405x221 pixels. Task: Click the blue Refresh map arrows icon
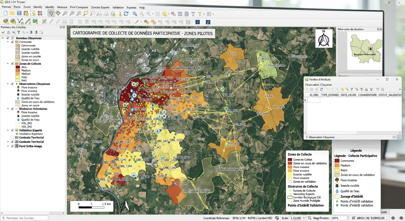tap(126, 14)
